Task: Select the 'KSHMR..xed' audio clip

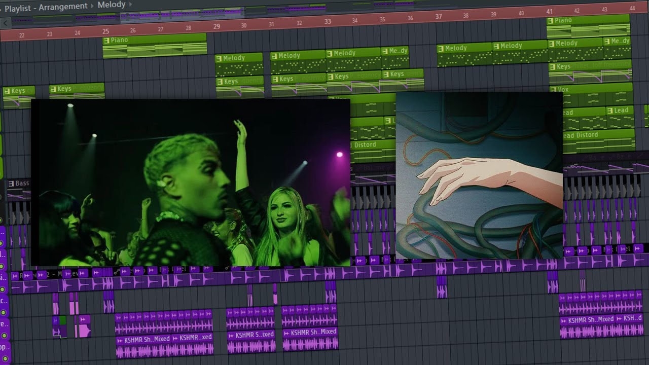Action: [193, 344]
